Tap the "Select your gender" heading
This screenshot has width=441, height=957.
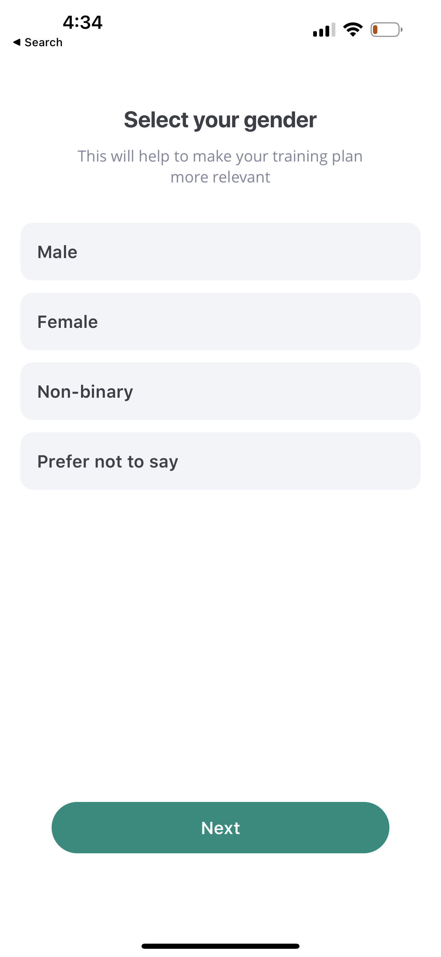[220, 120]
